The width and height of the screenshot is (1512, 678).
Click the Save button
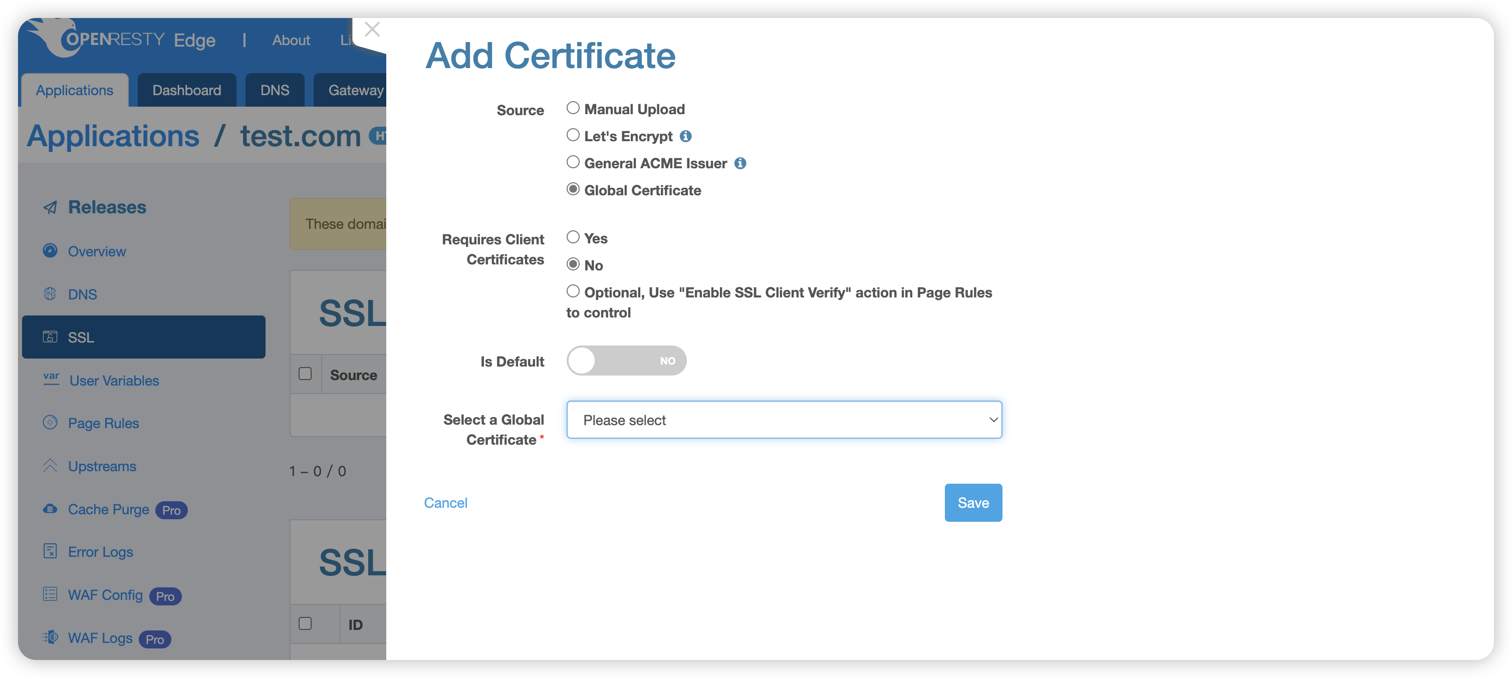tap(973, 502)
